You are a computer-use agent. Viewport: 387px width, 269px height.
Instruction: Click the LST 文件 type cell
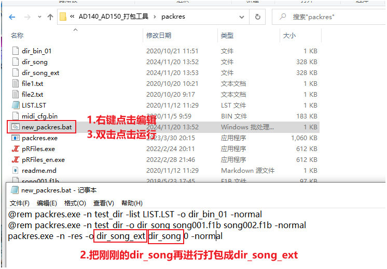coord(233,106)
